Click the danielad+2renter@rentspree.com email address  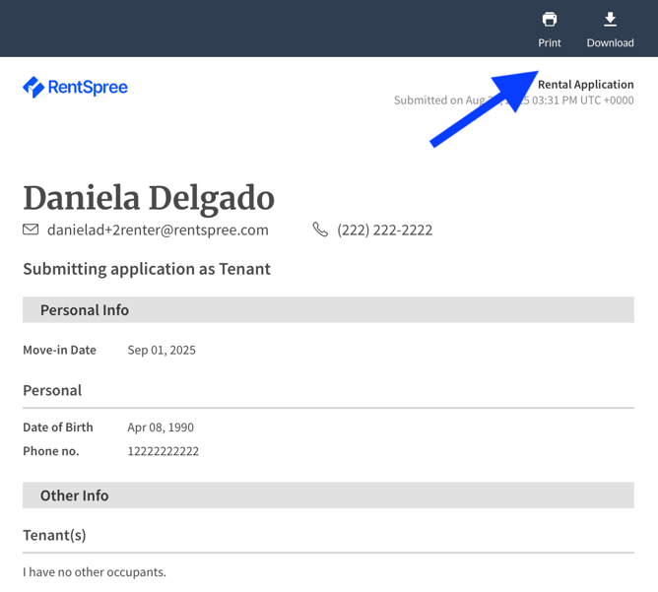coord(158,230)
